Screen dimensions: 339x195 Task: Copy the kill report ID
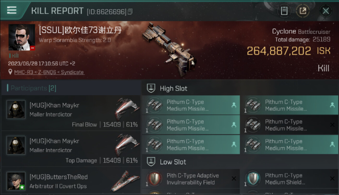coord(130,12)
